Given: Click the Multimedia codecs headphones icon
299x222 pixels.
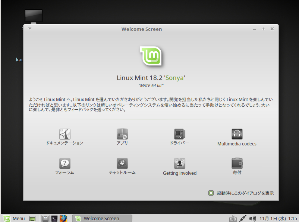Looking at the screenshot, I should click(x=237, y=134).
